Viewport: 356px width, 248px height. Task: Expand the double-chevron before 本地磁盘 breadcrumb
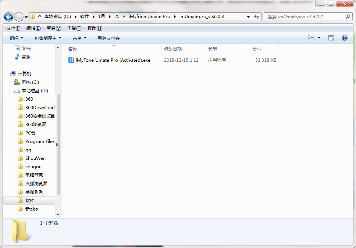click(x=40, y=17)
